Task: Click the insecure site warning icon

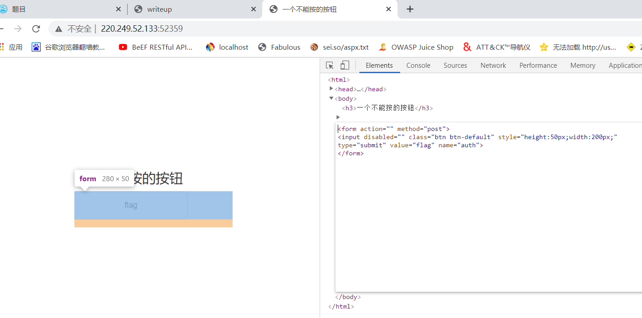Action: pos(58,29)
